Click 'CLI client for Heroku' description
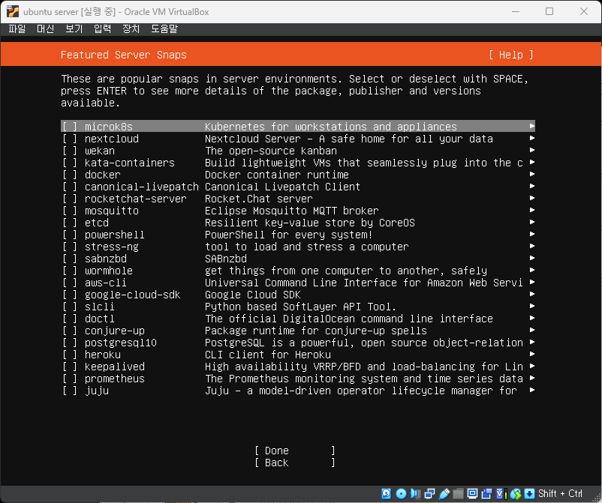The image size is (602, 503). point(268,355)
